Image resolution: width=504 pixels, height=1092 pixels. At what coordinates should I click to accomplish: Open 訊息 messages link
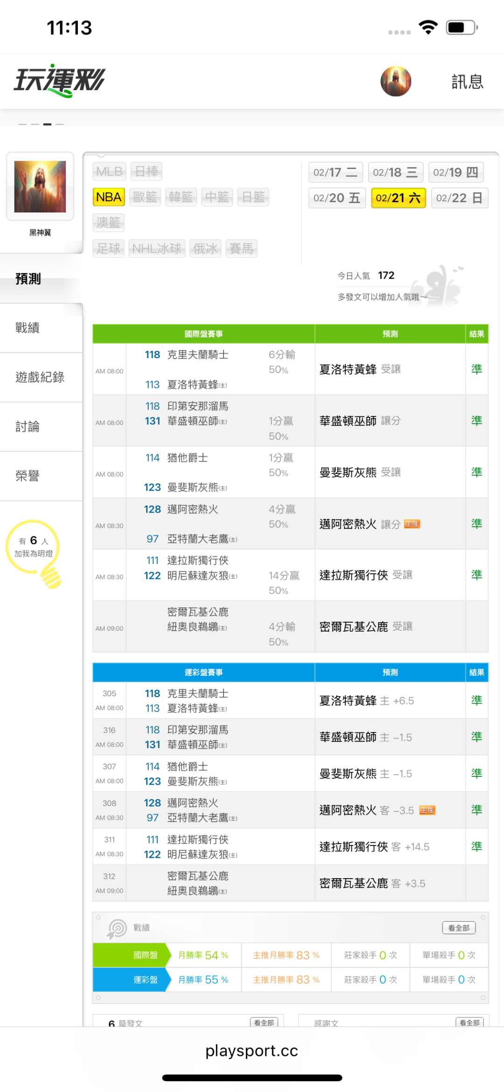tap(467, 82)
